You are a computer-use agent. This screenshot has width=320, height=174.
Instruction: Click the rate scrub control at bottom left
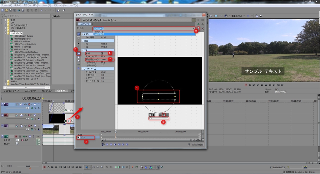coord(28,166)
